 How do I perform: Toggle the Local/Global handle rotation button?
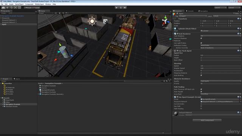[x=36, y=8]
